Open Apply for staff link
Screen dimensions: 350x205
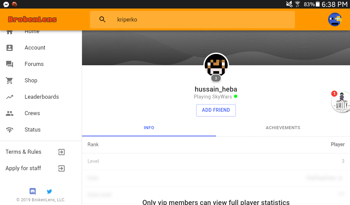(23, 168)
